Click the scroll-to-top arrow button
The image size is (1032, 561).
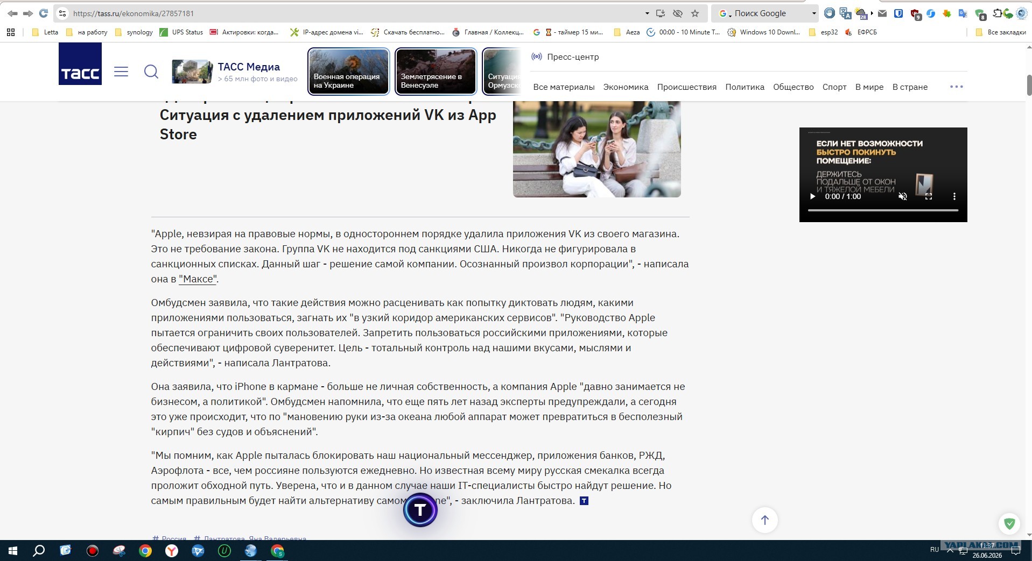pyautogui.click(x=764, y=520)
